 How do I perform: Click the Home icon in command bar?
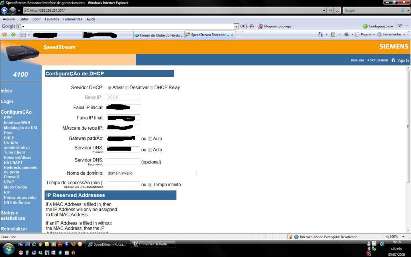coord(320,35)
